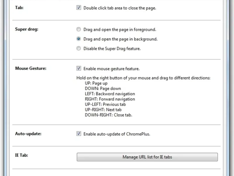Screen dimensions: 234x176
Task: Click the RIGHT: Forward navigation line
Action: click(110, 99)
